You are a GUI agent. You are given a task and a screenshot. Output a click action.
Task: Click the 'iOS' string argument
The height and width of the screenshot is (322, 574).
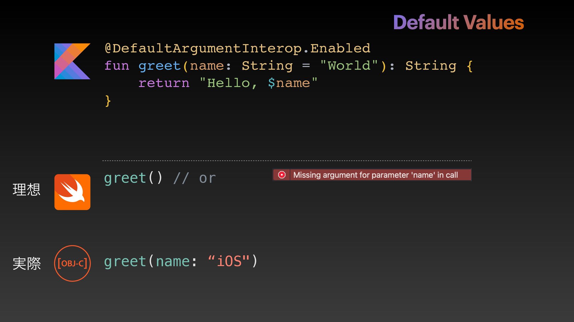(229, 261)
